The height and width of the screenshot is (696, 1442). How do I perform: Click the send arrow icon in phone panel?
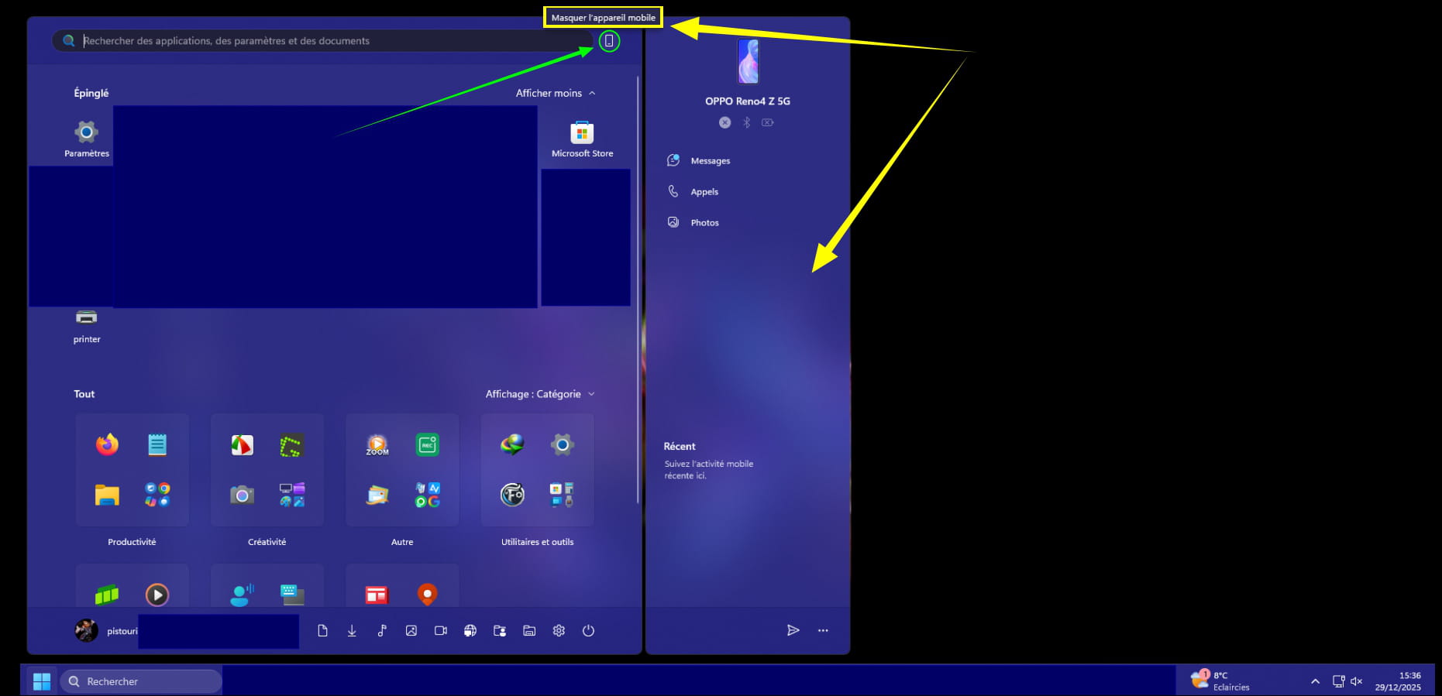point(793,630)
